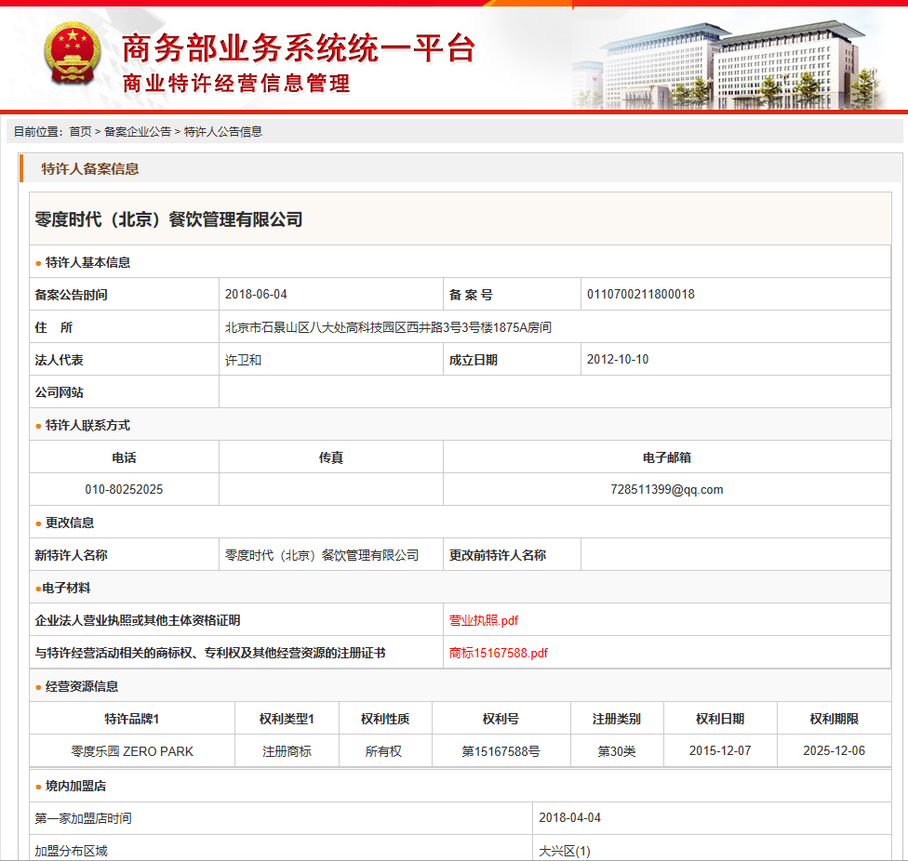Viewport: 908px width, 861px height.
Task: Click the 权利日期 column header
Action: coord(720,719)
